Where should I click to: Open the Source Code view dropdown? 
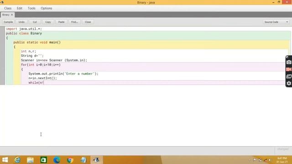click(276, 22)
